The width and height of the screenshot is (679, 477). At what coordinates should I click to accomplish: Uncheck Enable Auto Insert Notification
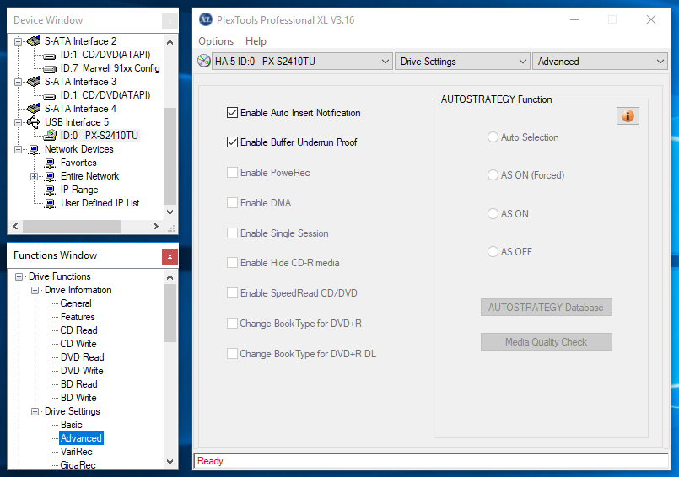coord(232,113)
